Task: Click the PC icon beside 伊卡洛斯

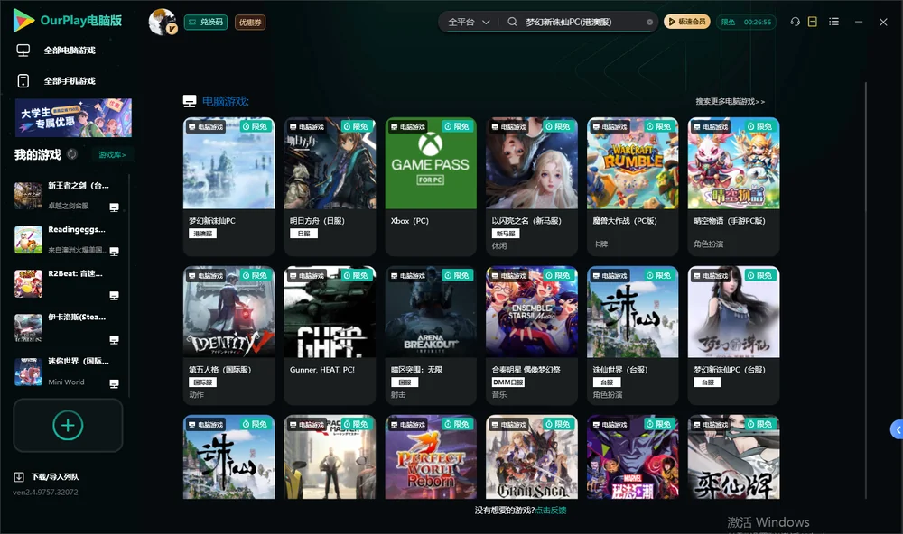Action: pos(114,339)
